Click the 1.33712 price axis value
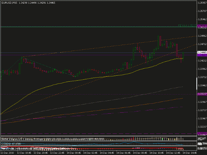This screenshot has width=207, height=155. click(x=202, y=77)
